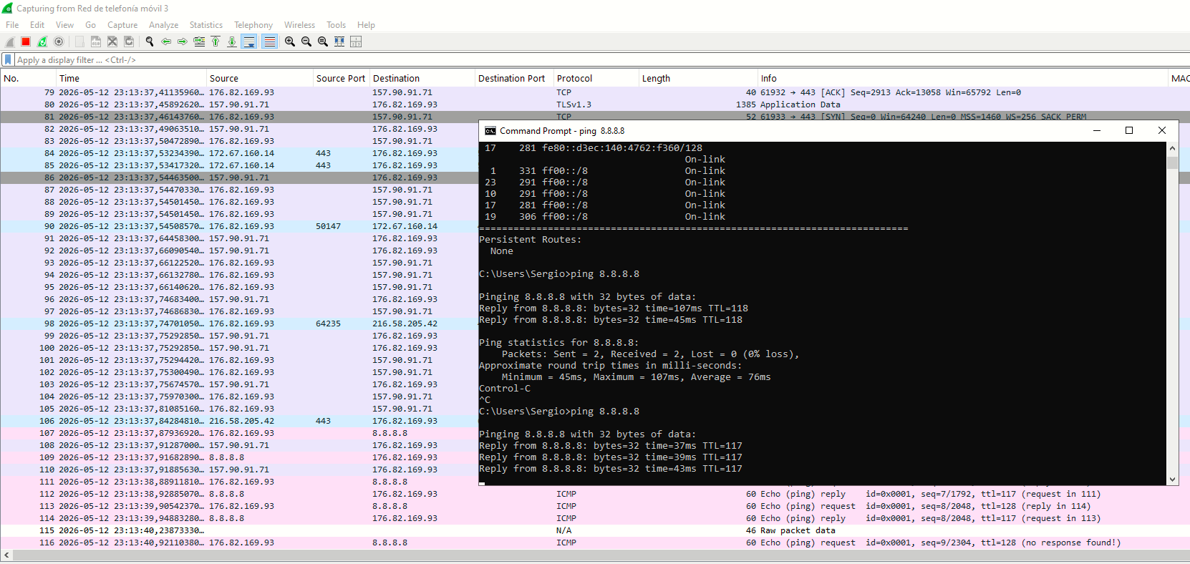
Task: Go back to previous packet arrow
Action: (x=166, y=42)
